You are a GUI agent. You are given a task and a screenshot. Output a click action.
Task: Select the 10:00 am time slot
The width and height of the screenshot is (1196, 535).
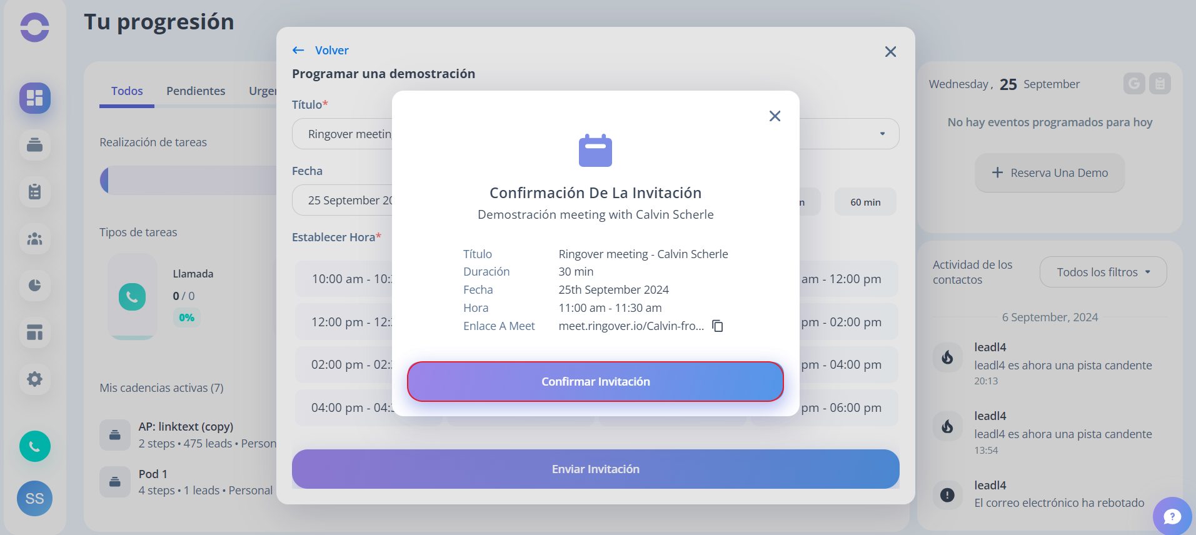point(344,279)
